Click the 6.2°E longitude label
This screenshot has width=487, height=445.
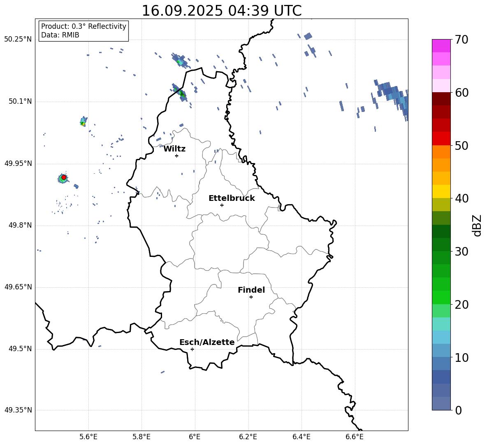point(248,437)
